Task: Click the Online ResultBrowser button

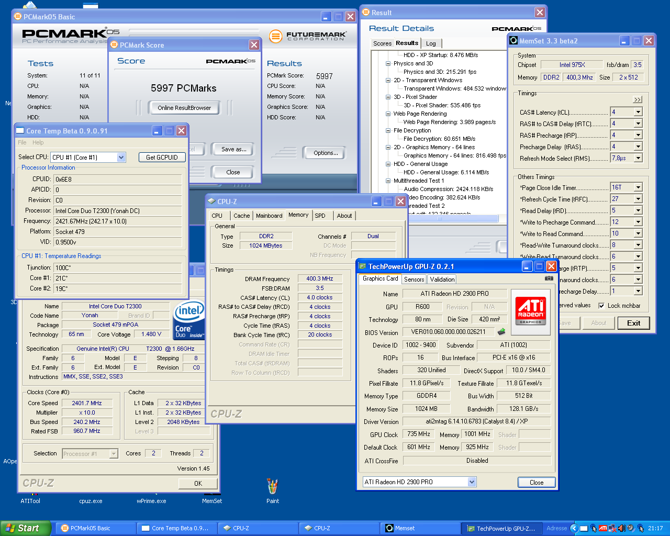Action: 184,108
